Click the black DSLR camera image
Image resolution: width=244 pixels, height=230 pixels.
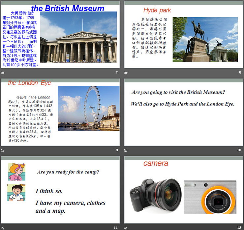(156, 195)
